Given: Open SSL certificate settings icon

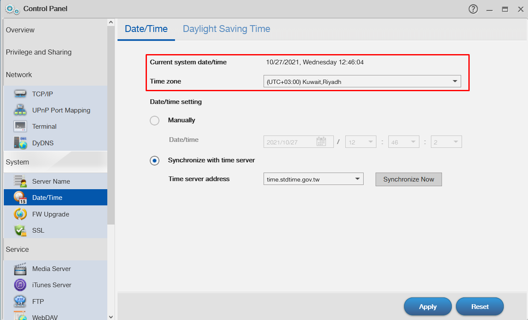Looking at the screenshot, I should 20,230.
